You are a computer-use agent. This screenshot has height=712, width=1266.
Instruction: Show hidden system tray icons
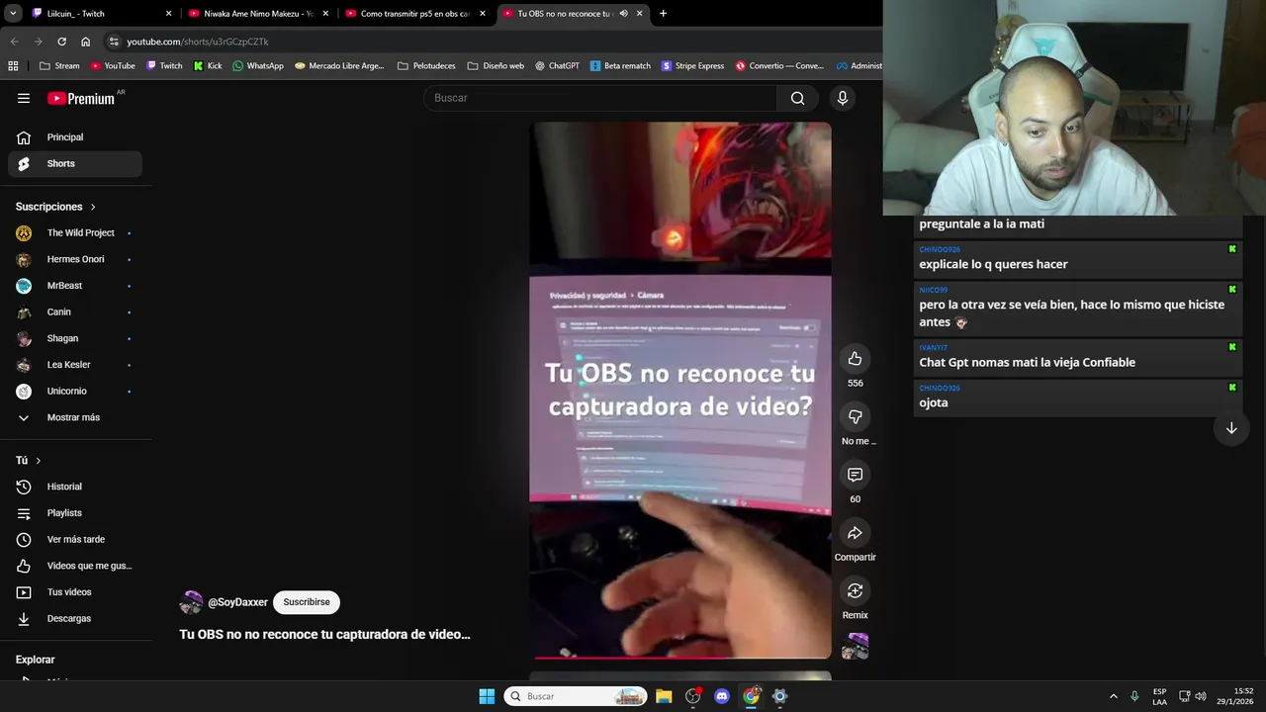coord(1113,696)
